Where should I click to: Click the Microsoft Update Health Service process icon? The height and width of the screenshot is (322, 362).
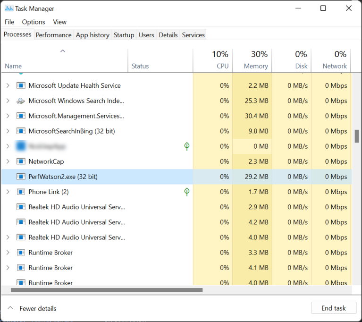21,86
